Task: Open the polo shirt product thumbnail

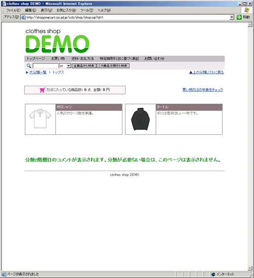Action: 40,119
